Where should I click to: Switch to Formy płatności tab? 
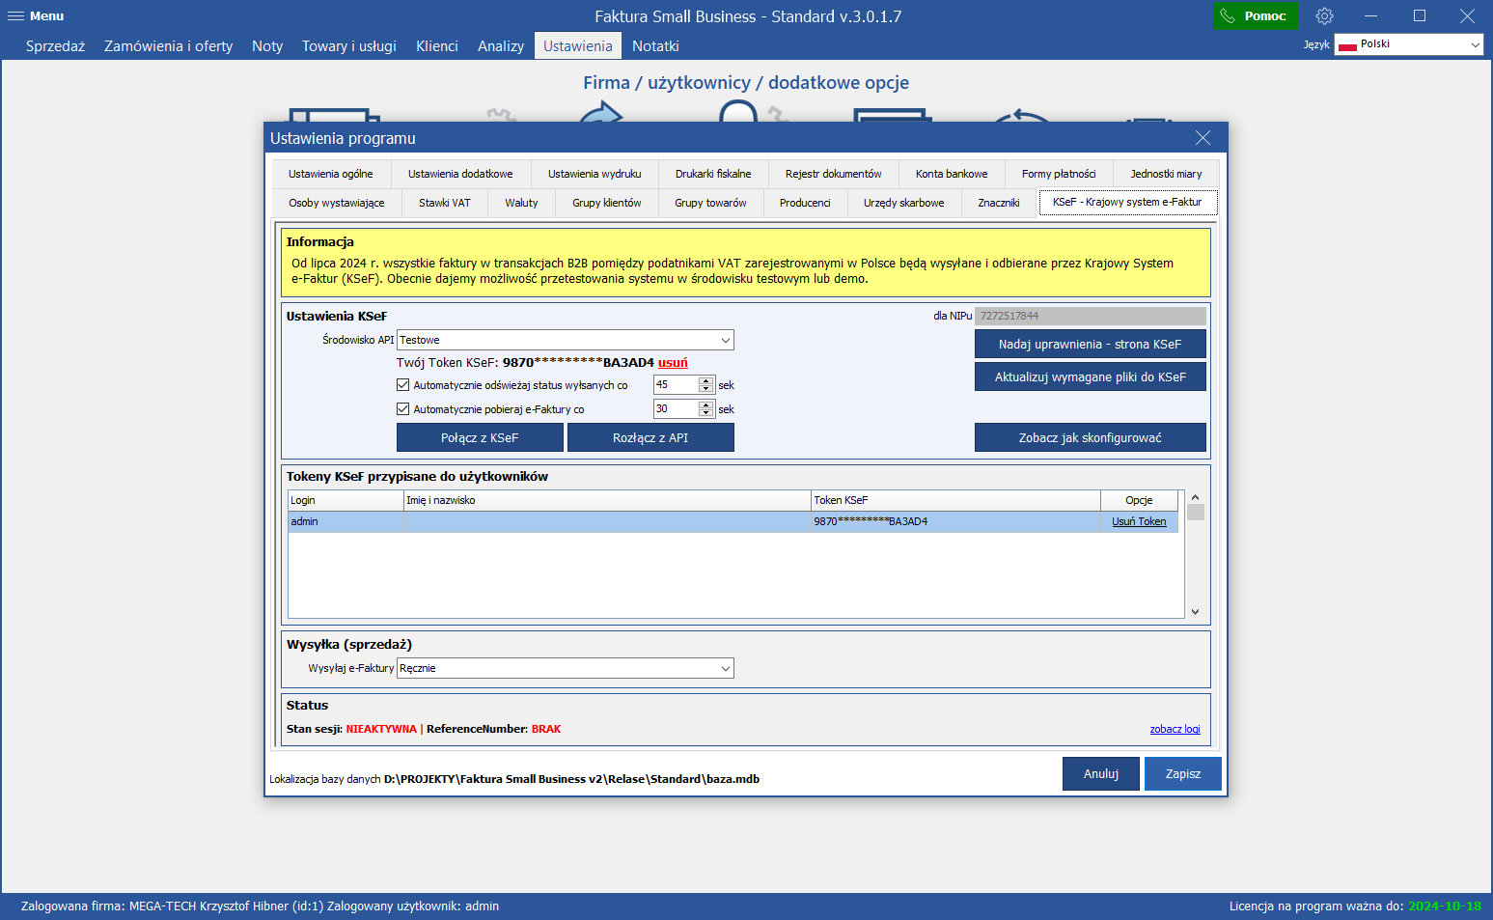pos(1059,174)
